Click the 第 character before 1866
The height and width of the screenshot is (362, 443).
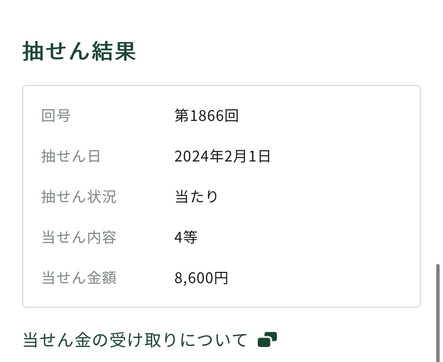point(182,116)
